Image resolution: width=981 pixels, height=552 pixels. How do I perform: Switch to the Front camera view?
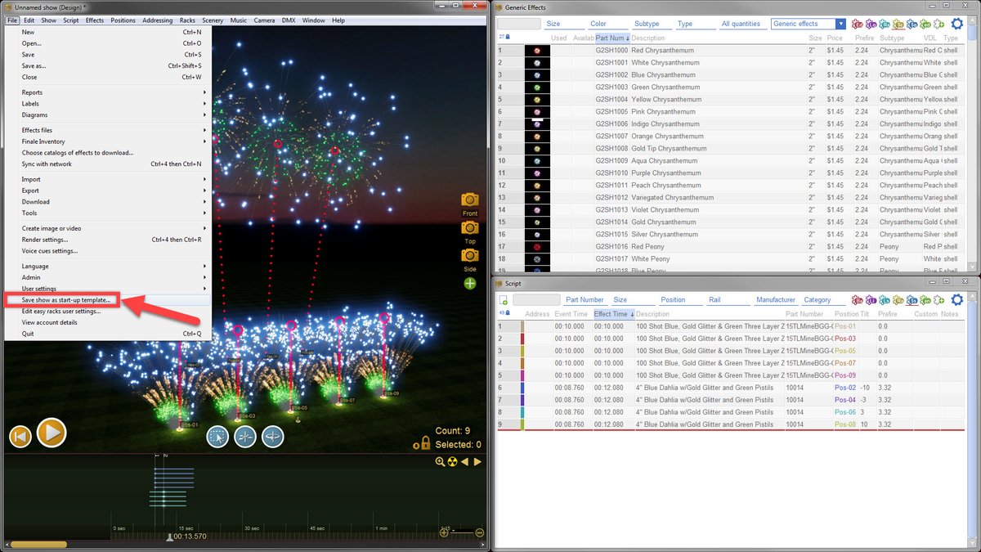(469, 200)
